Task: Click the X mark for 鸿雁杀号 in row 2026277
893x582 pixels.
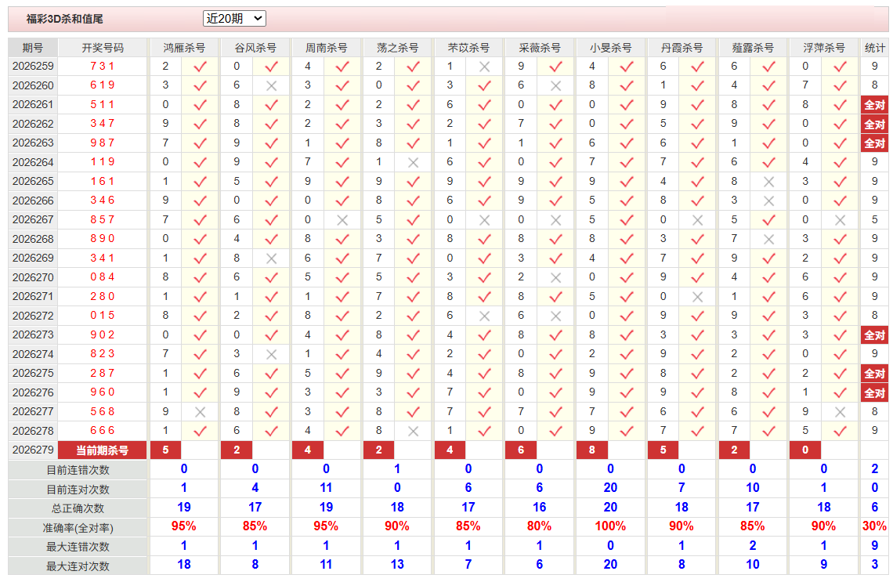Action: coord(200,412)
